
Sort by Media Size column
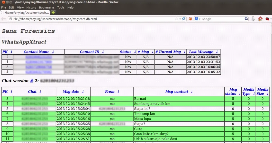click(x=263, y=91)
